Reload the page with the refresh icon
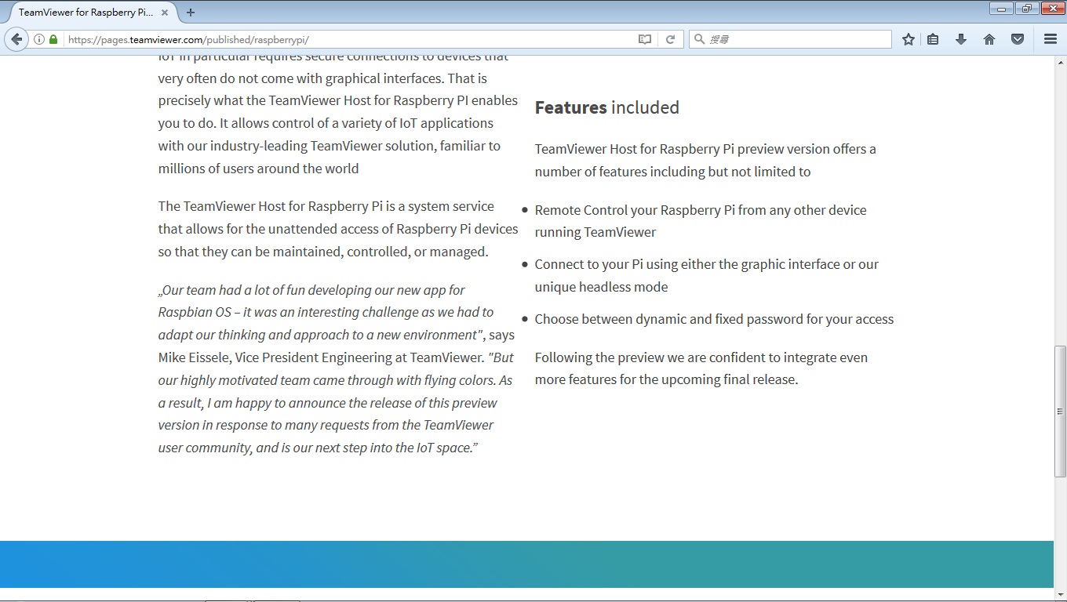The image size is (1067, 602). [670, 39]
